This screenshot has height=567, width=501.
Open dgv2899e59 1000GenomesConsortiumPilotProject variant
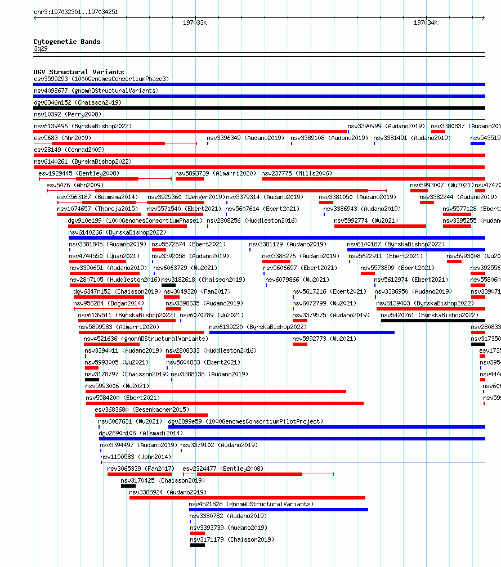point(246,421)
